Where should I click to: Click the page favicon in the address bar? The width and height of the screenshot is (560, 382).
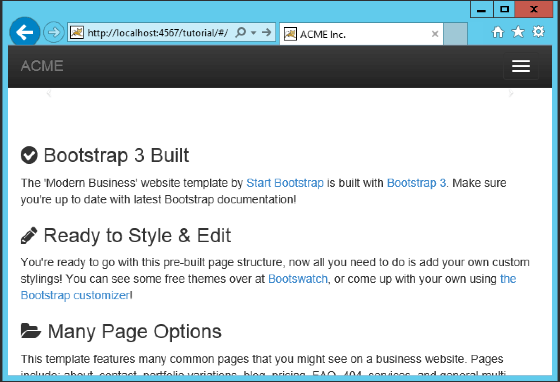(77, 33)
